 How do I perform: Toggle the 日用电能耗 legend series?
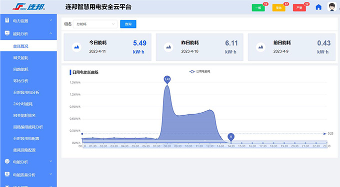199,71
